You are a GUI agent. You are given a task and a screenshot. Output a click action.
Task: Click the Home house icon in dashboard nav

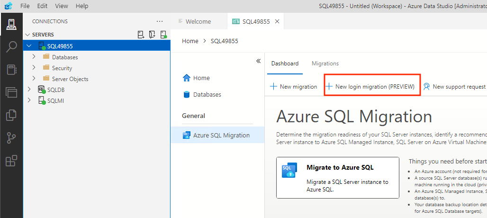click(x=186, y=78)
